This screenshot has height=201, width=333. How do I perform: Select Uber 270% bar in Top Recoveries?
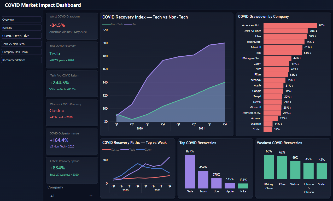(x=217, y=183)
